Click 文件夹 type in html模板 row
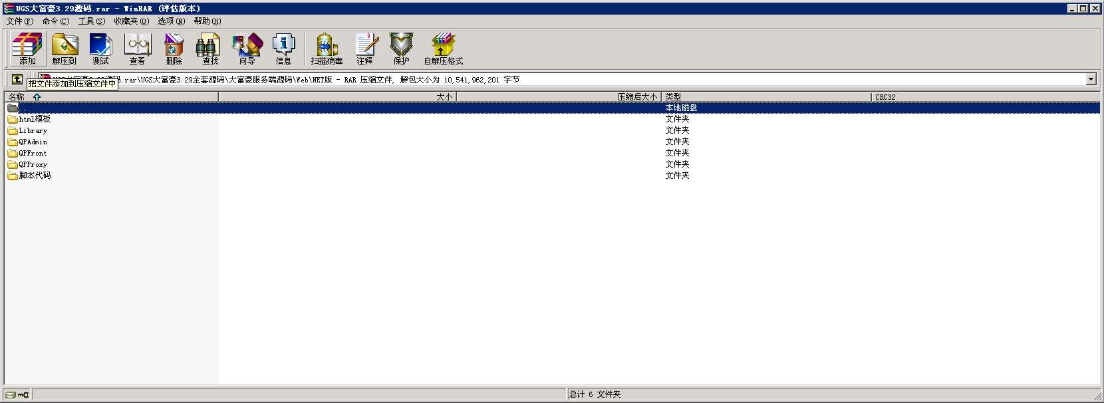The height and width of the screenshot is (403, 1104). tap(677, 120)
